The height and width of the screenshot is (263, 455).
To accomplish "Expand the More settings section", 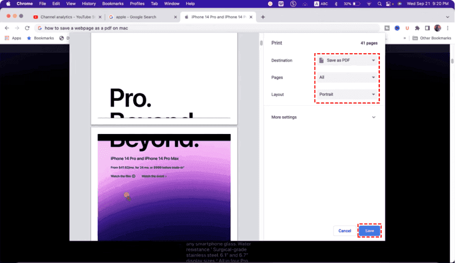I will click(x=324, y=117).
